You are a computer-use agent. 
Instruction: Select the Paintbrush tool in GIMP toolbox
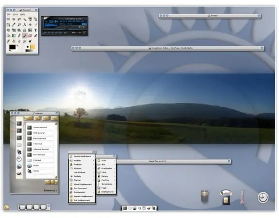(x=25, y=35)
